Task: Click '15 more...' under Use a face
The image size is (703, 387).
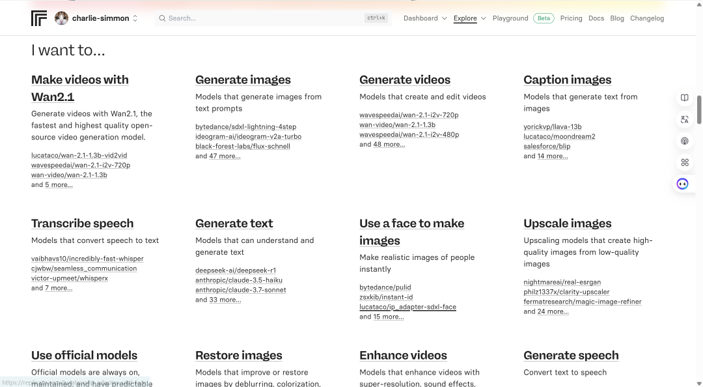Action: tap(388, 317)
